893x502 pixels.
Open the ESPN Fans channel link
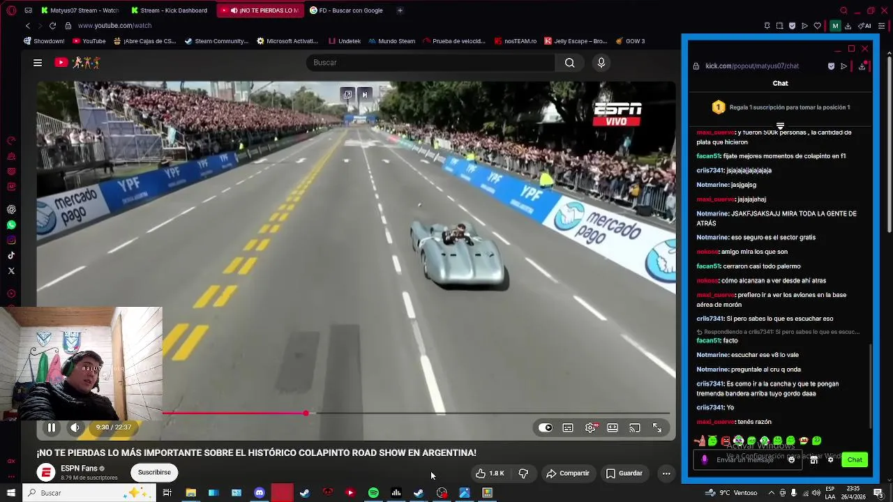coord(79,469)
